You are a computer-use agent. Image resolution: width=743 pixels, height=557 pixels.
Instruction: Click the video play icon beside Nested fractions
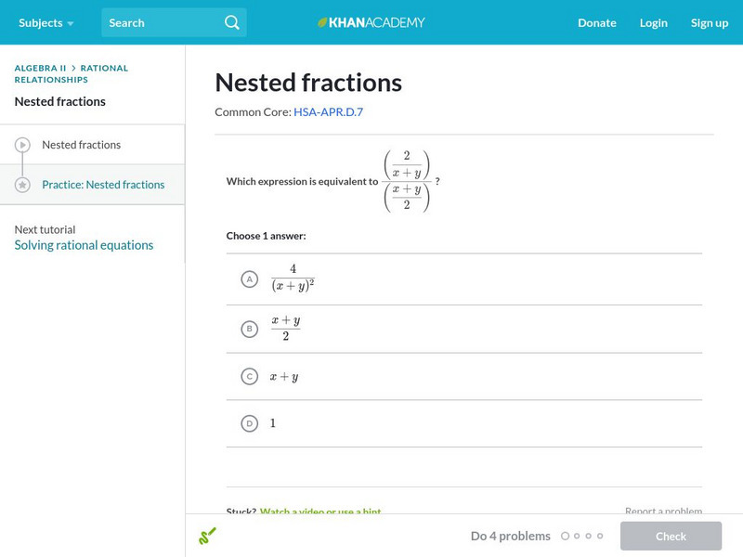pos(22,145)
